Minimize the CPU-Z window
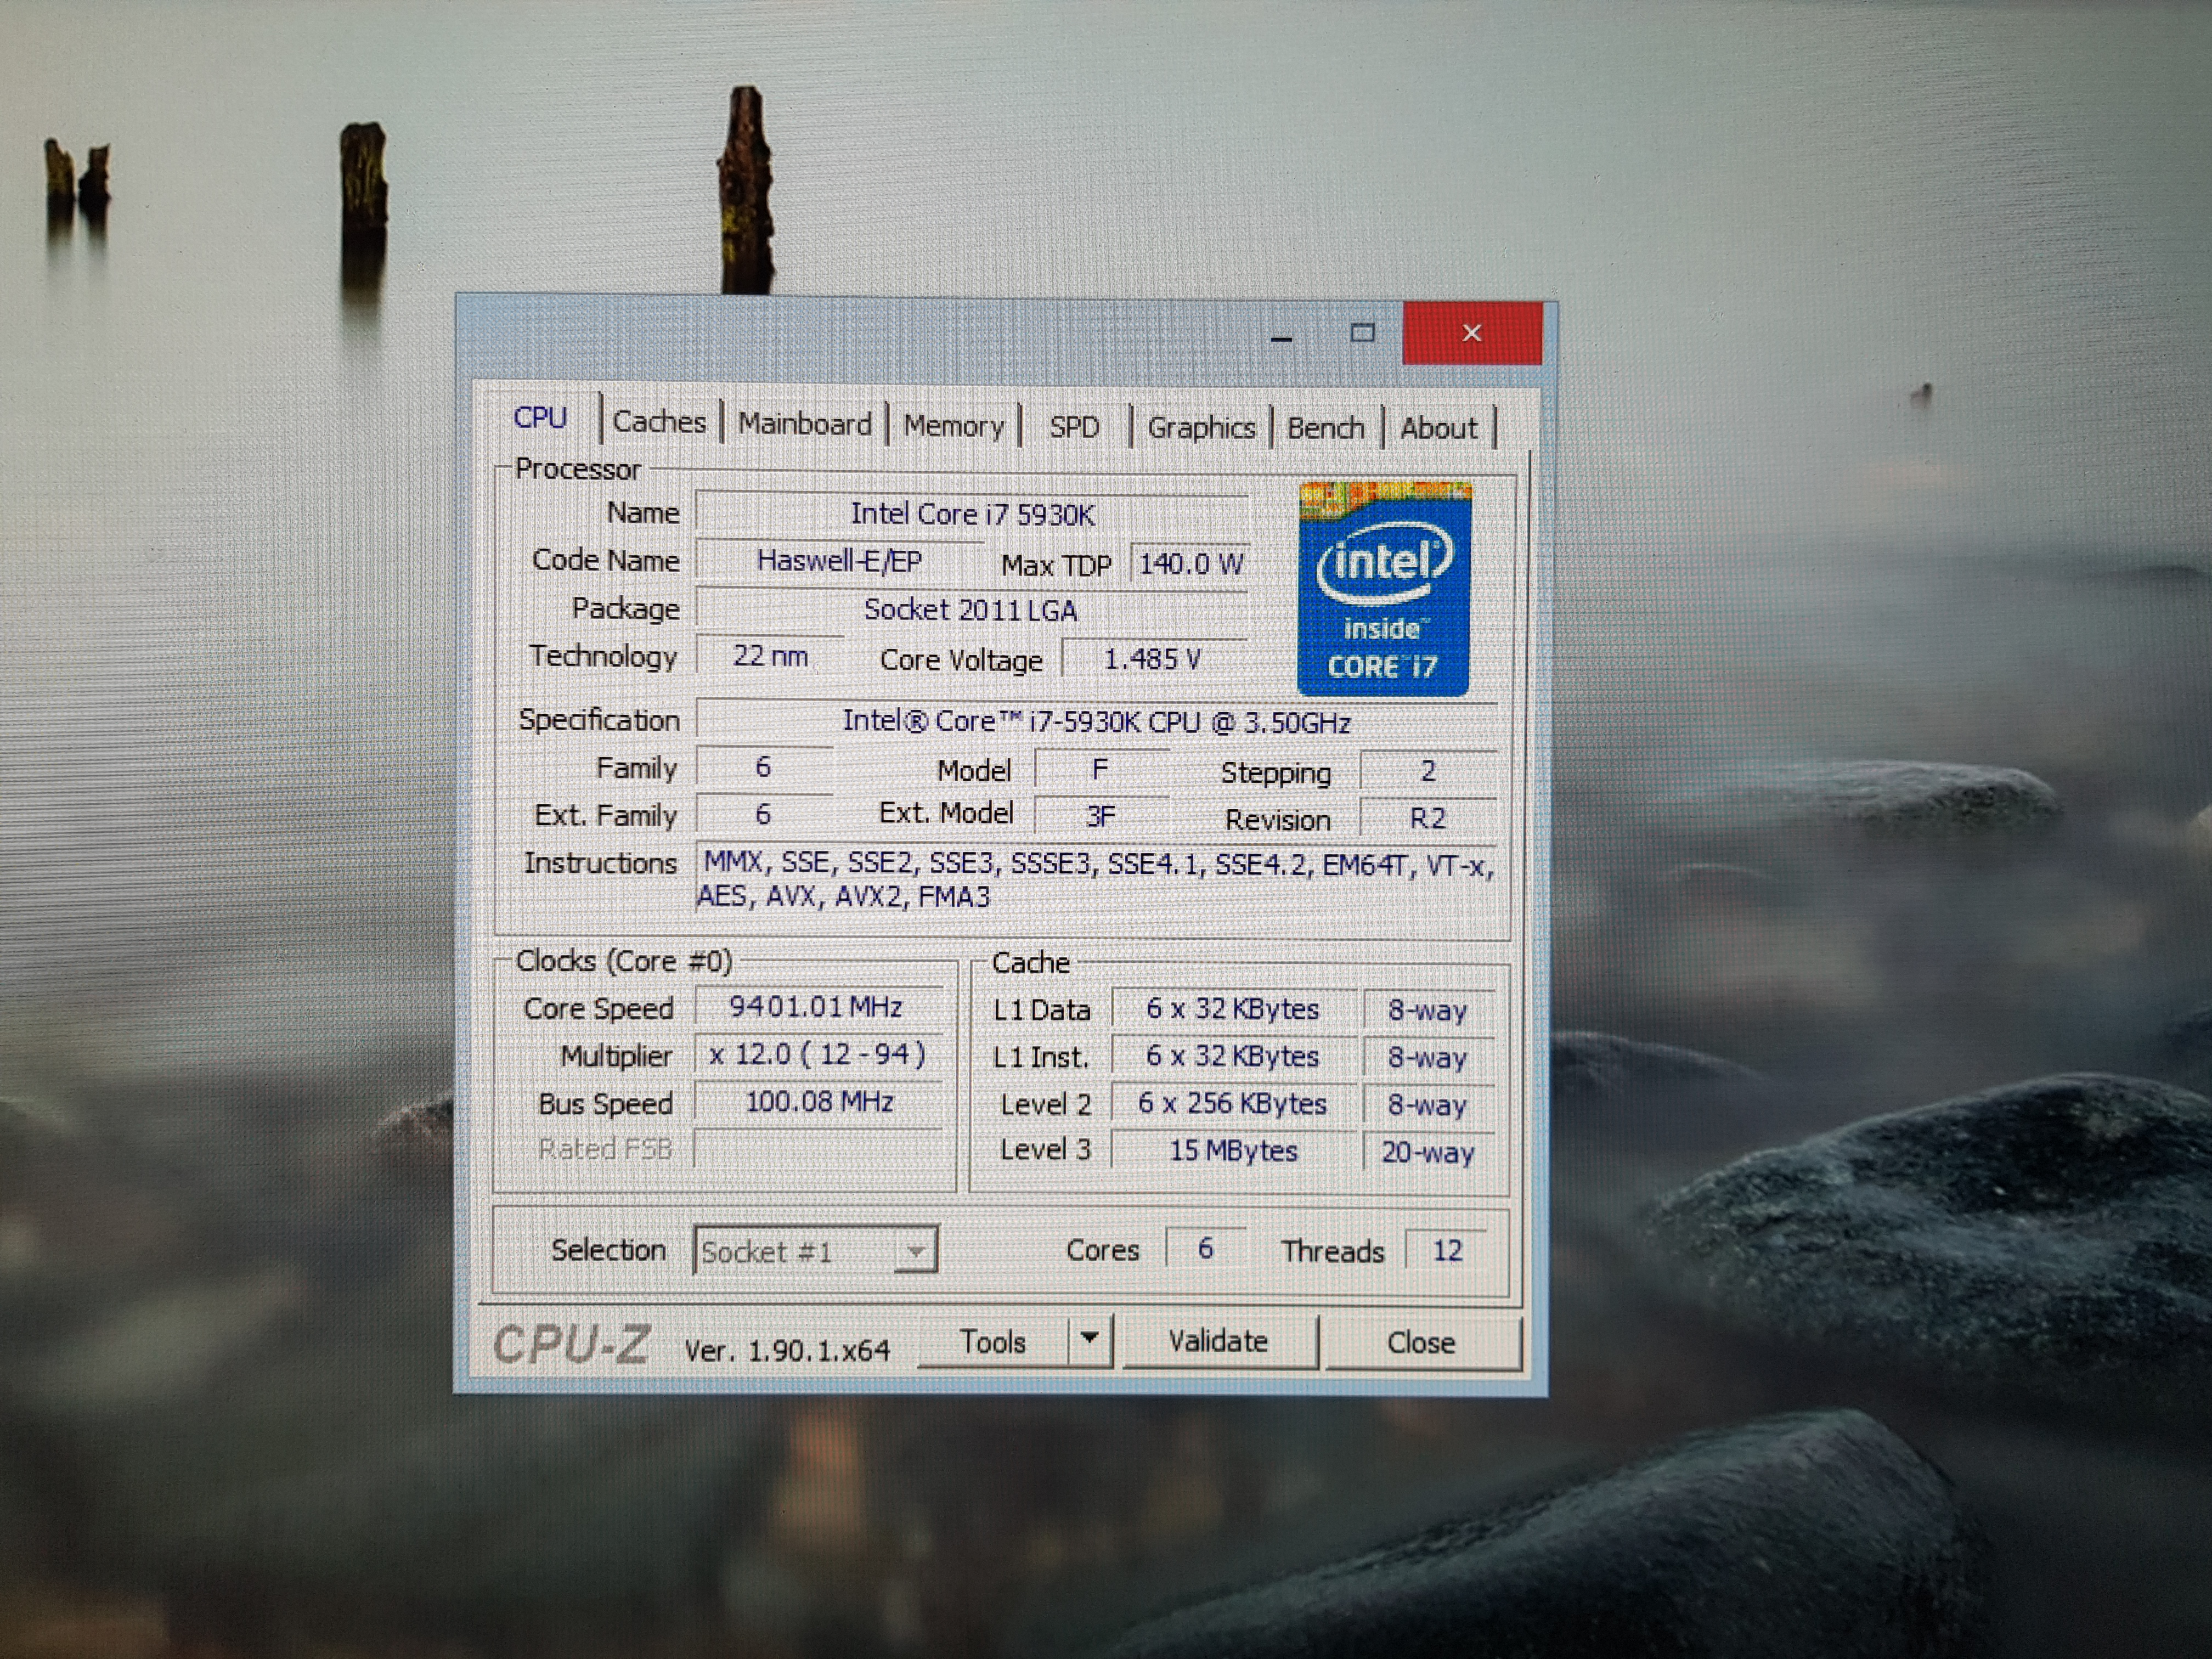Image resolution: width=2212 pixels, height=1659 pixels. click(1281, 335)
